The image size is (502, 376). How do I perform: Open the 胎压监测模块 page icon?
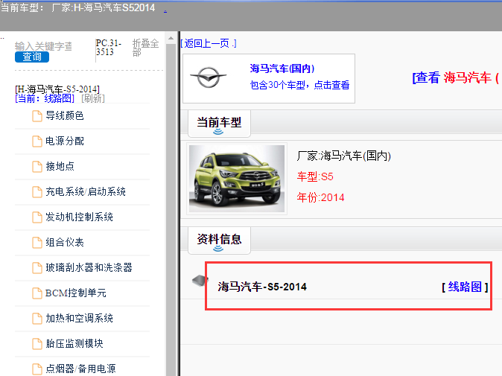click(x=37, y=343)
